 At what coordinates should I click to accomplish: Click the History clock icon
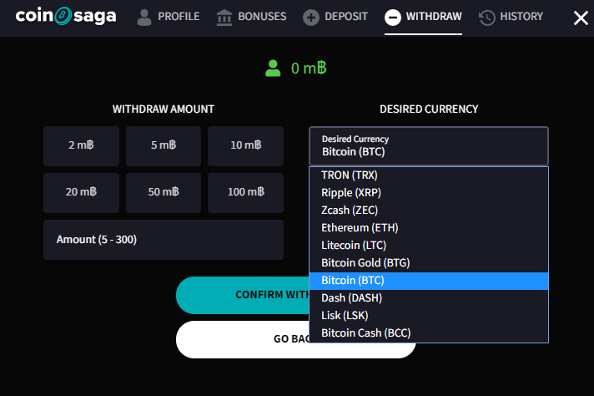486,18
